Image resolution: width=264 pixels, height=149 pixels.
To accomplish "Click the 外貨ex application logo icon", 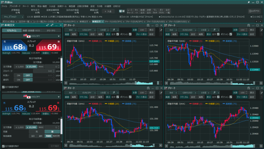I will (x=3, y=2).
